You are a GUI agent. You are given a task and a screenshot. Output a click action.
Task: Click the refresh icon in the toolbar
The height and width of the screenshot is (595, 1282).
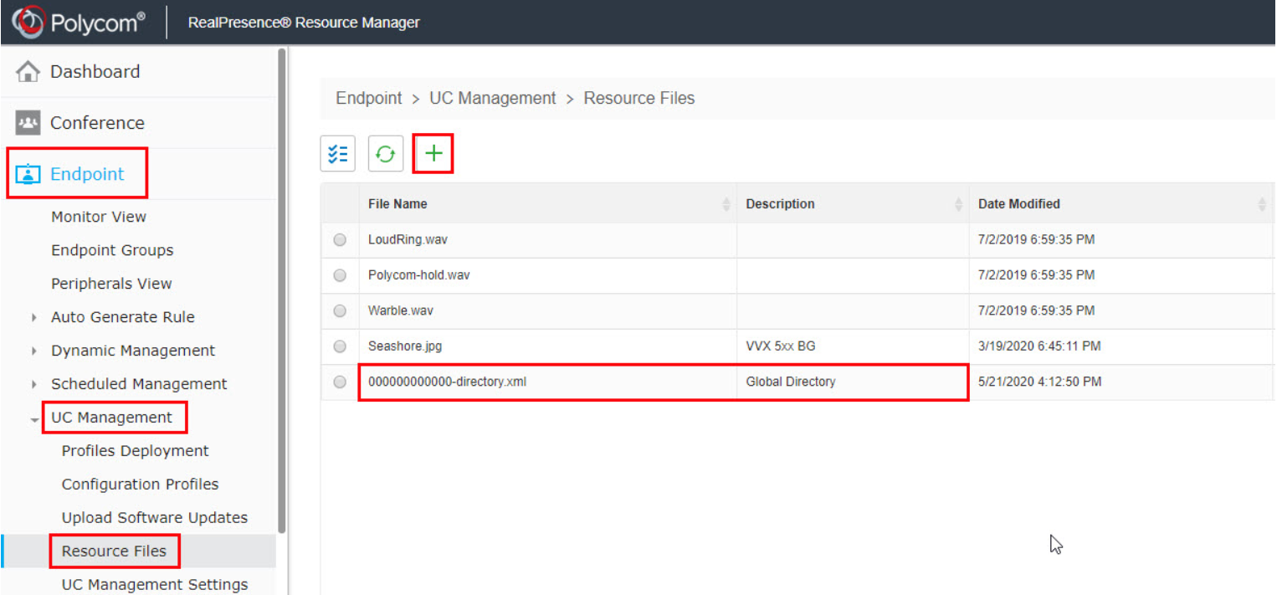tap(385, 153)
